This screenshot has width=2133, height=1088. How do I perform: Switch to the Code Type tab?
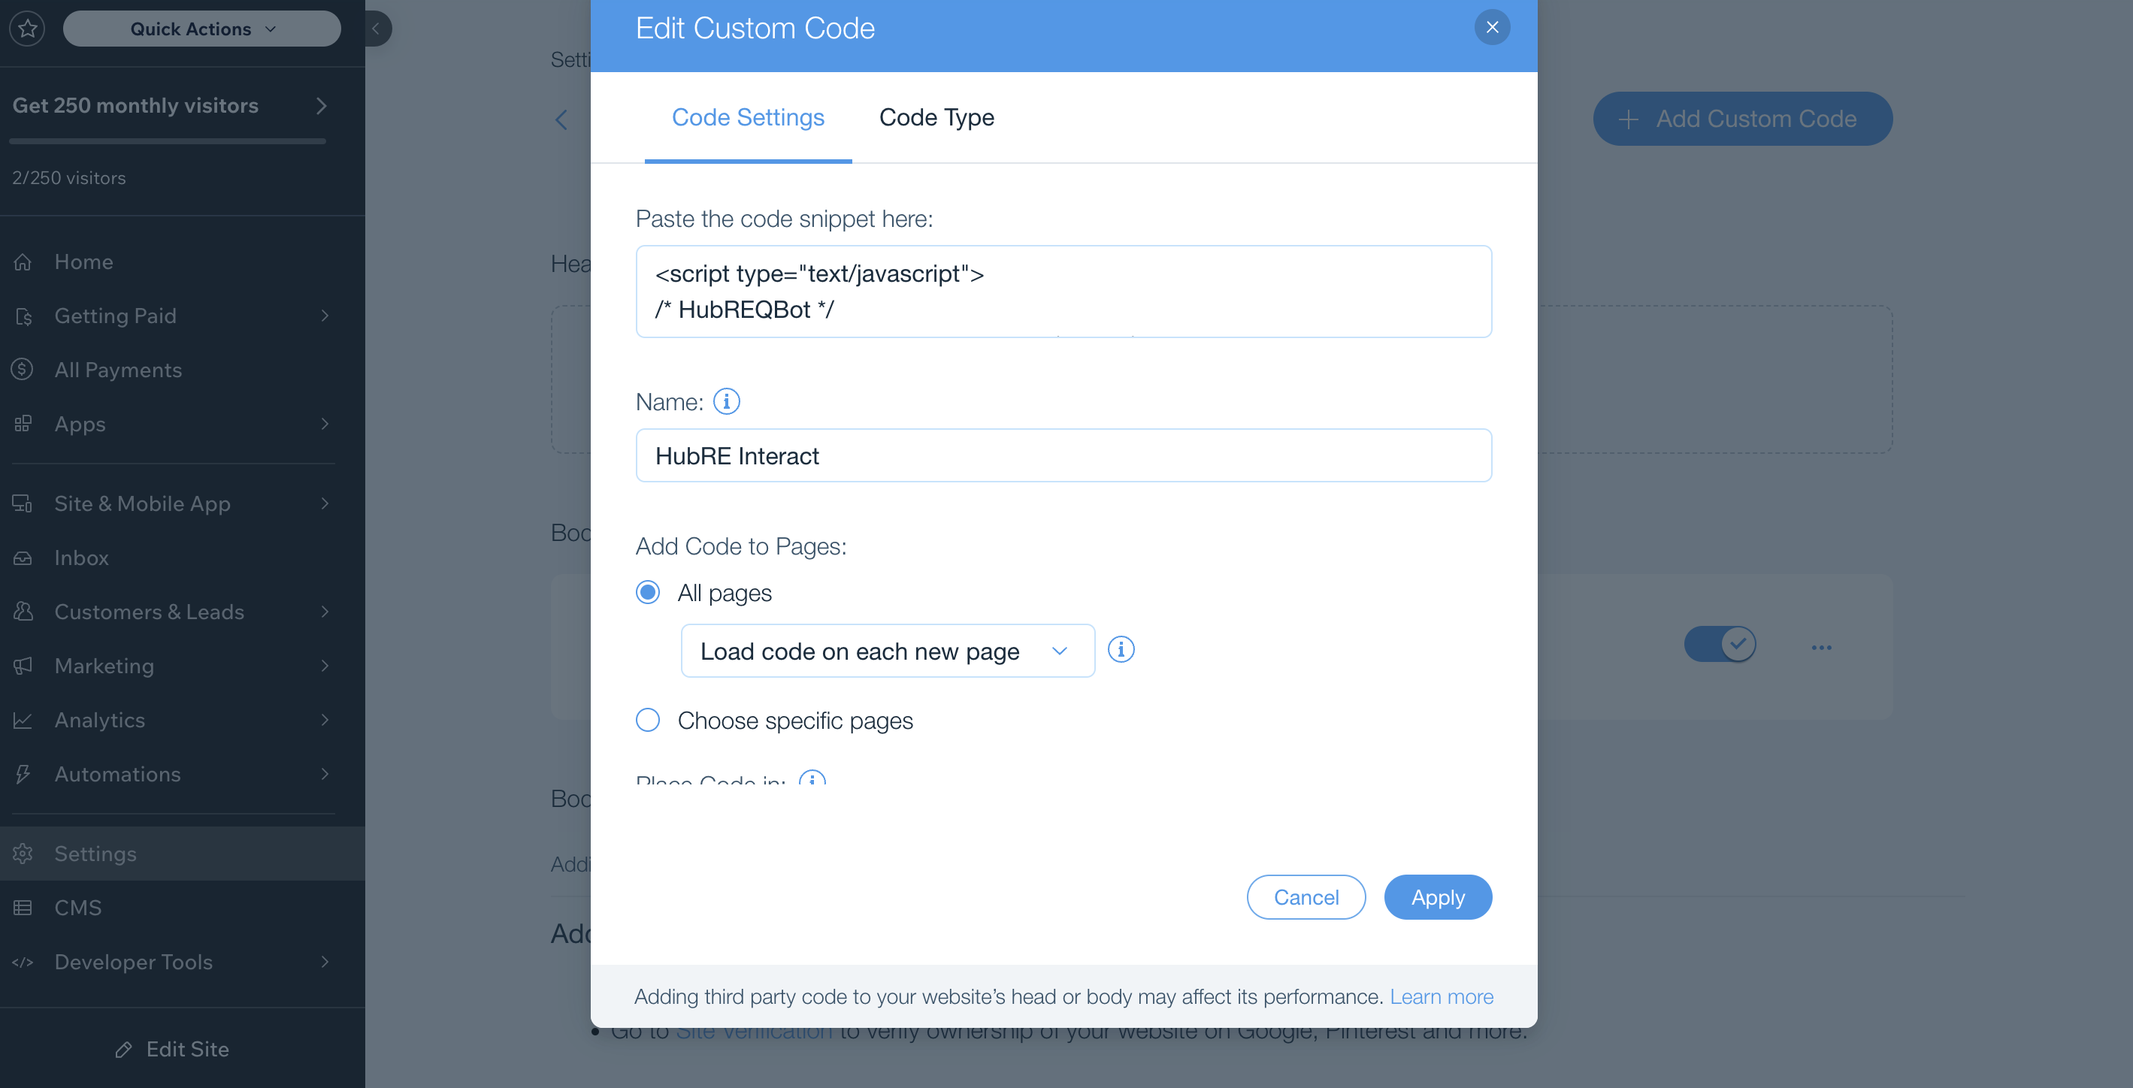(936, 117)
